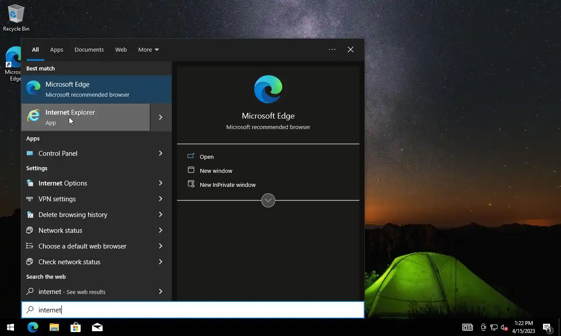Switch to the Documents search tab

89,49
